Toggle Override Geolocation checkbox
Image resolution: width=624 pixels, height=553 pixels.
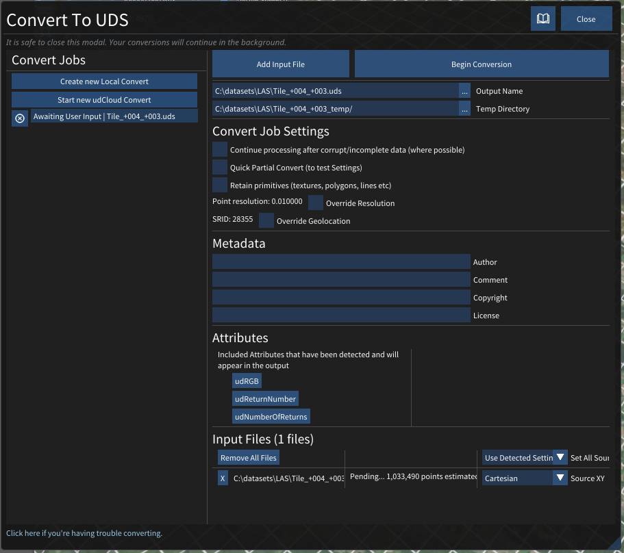pos(266,221)
